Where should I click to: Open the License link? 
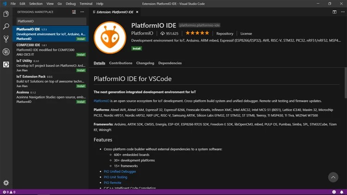click(x=246, y=34)
